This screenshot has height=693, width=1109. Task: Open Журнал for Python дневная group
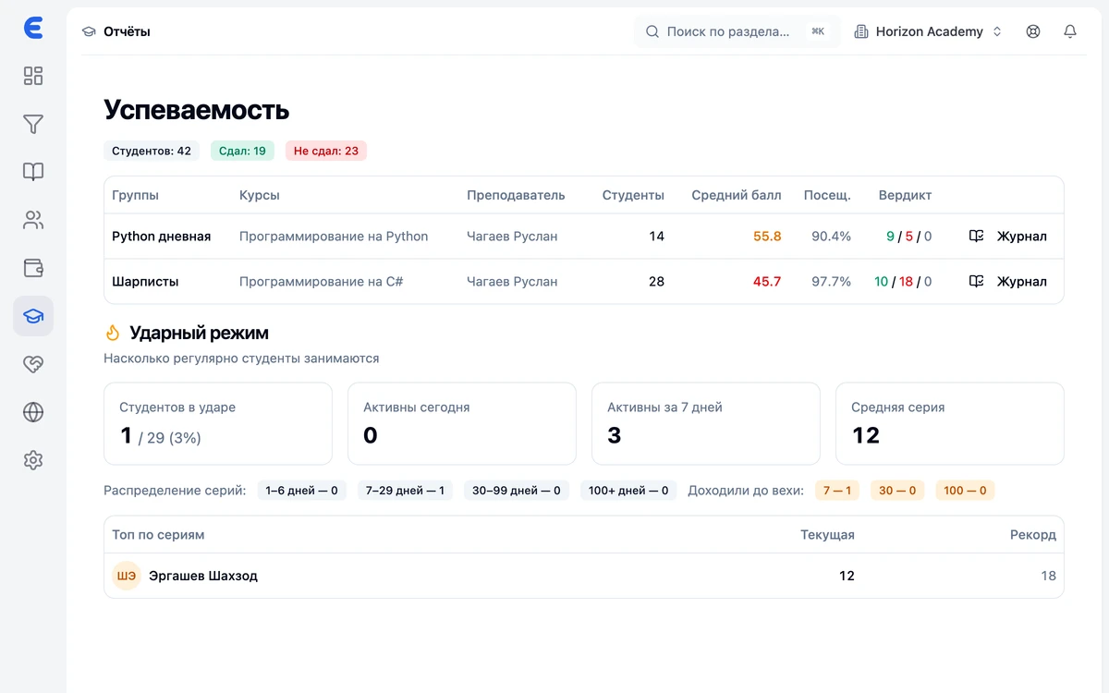(1008, 237)
